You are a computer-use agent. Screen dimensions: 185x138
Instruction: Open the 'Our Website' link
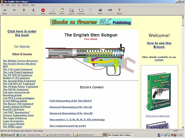point(24,47)
